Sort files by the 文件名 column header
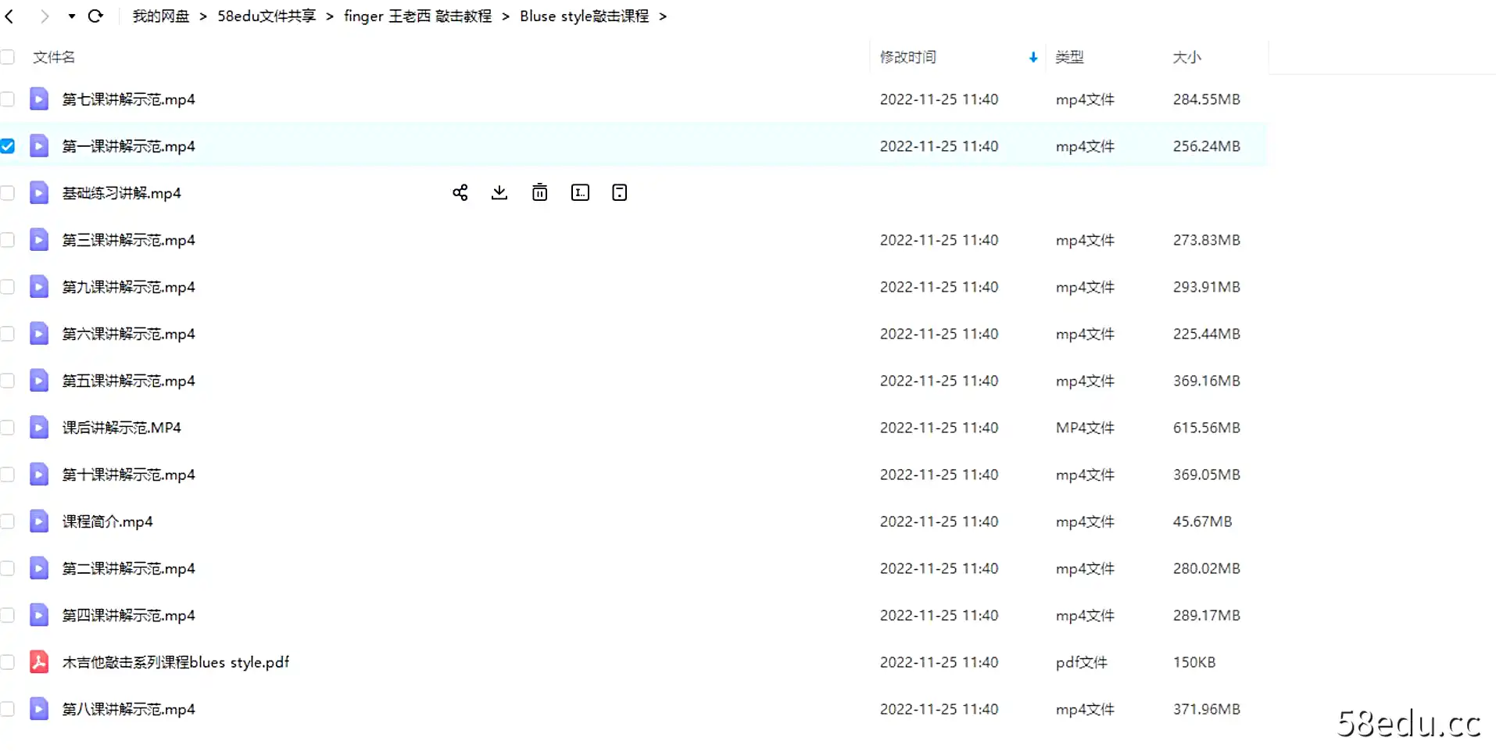This screenshot has height=752, width=1496. pos(54,57)
